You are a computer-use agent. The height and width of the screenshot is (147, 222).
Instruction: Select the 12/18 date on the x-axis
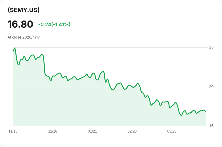53,131
